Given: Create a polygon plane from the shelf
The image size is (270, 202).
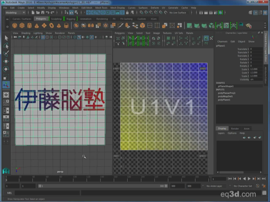Looking at the screenshot, I should click(x=44, y=26).
